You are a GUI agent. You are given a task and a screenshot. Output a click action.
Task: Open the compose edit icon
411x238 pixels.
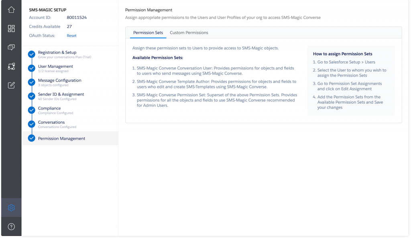point(11,85)
